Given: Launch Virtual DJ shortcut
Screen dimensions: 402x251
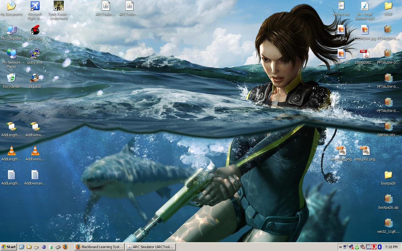Looking at the screenshot, I should pos(35,33).
